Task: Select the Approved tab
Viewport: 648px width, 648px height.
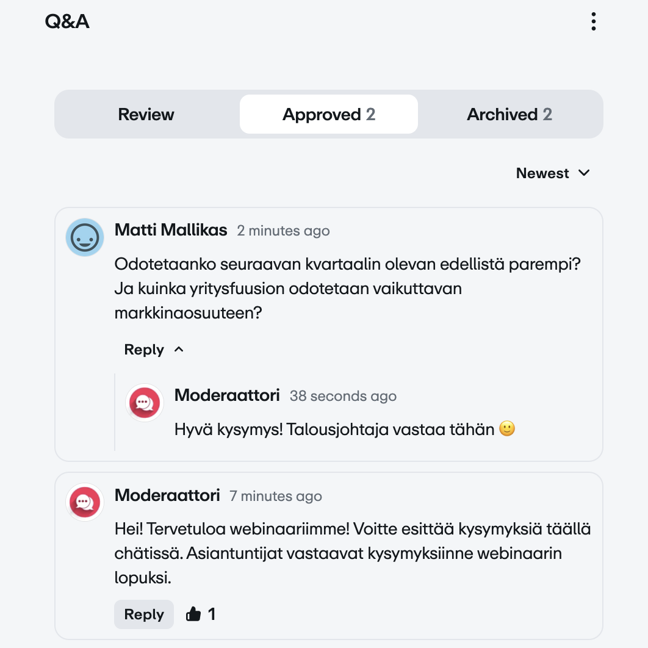Action: coord(328,114)
